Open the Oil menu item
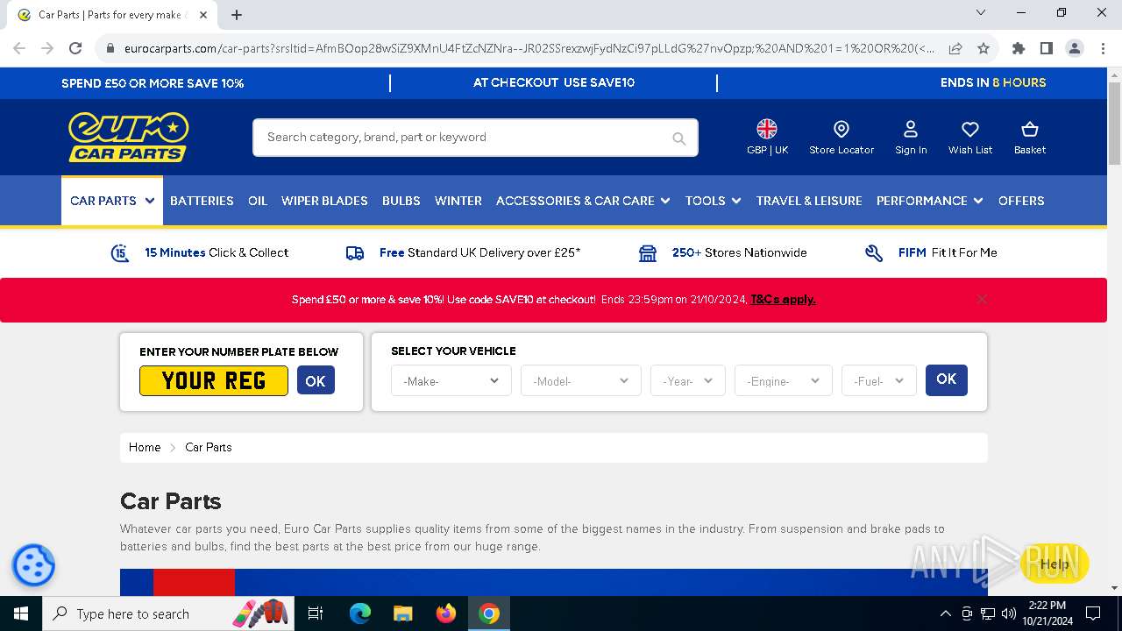1122x631 pixels. pos(258,201)
